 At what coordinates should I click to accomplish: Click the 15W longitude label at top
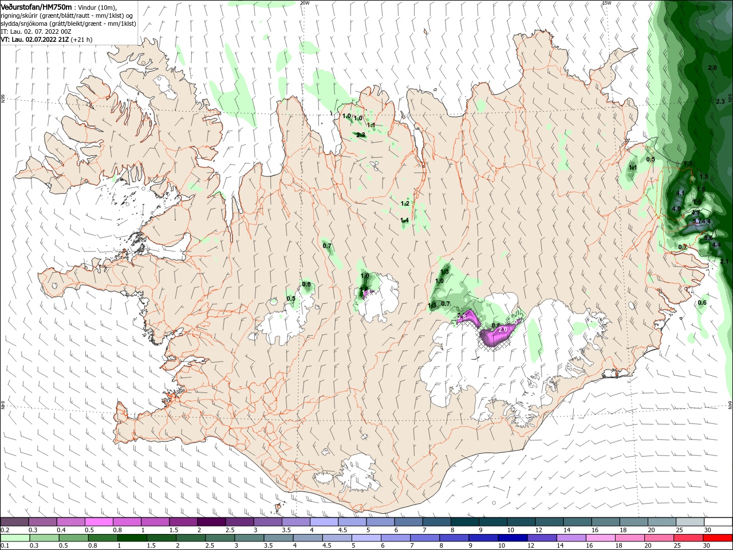pyautogui.click(x=606, y=3)
